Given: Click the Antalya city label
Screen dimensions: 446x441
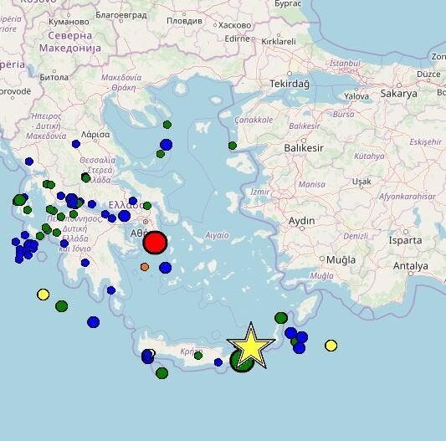Looking at the screenshot, I should coord(411,266).
